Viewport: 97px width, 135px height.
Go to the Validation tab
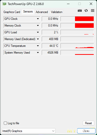56,12
